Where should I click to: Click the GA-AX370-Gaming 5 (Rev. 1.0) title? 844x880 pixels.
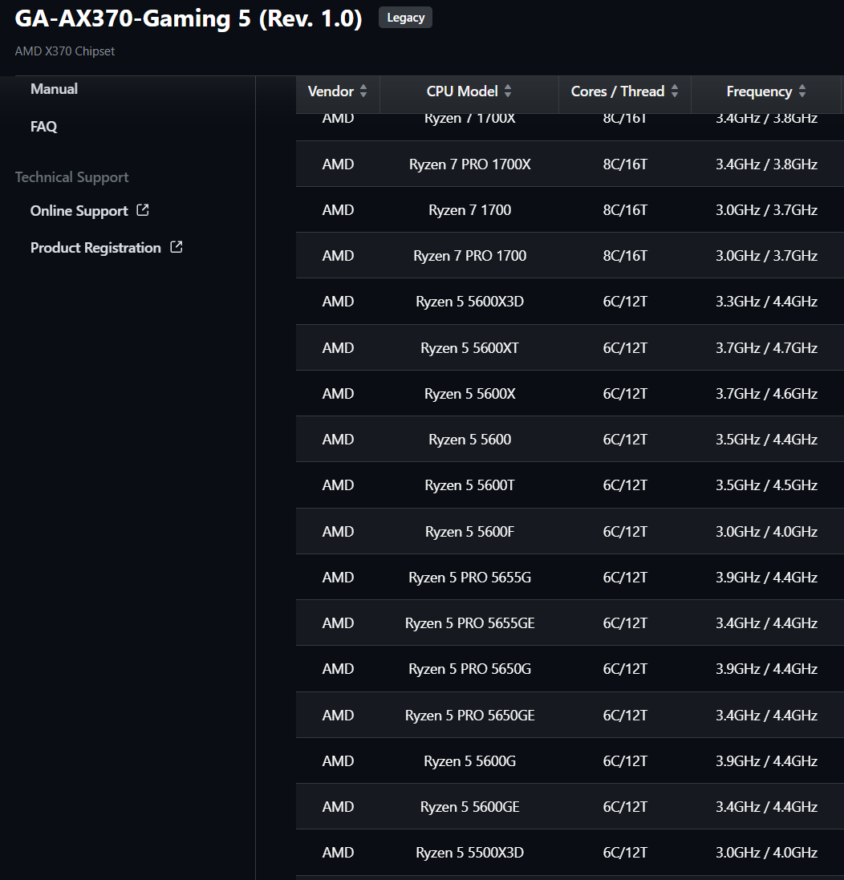coord(189,18)
